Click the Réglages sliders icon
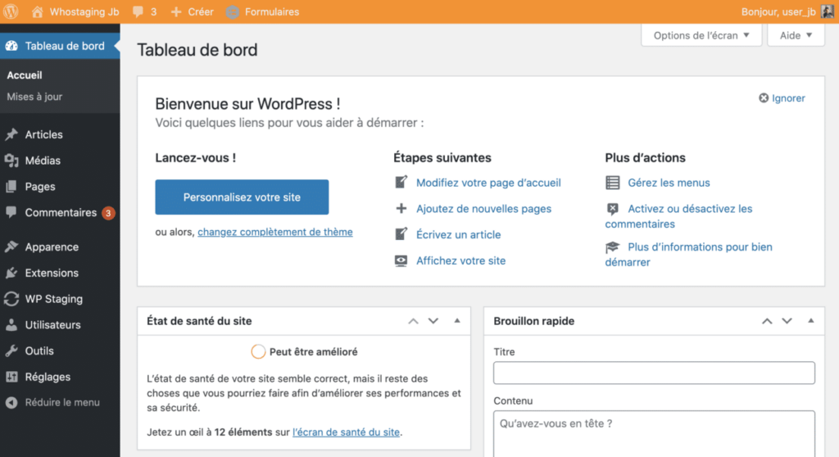Image resolution: width=839 pixels, height=457 pixels. (x=11, y=377)
